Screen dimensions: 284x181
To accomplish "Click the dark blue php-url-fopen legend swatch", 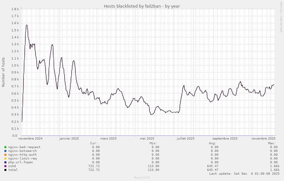I will point(5,162).
